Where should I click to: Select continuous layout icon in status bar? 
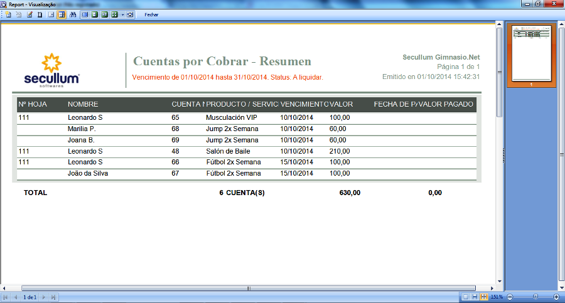point(475,297)
